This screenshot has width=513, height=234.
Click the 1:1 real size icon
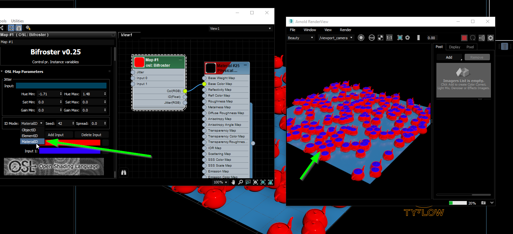point(389,38)
